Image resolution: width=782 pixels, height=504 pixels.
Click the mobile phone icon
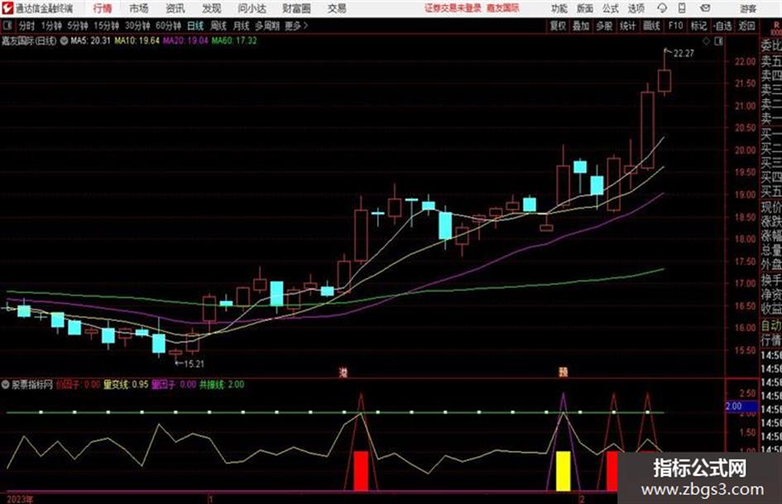point(682,8)
